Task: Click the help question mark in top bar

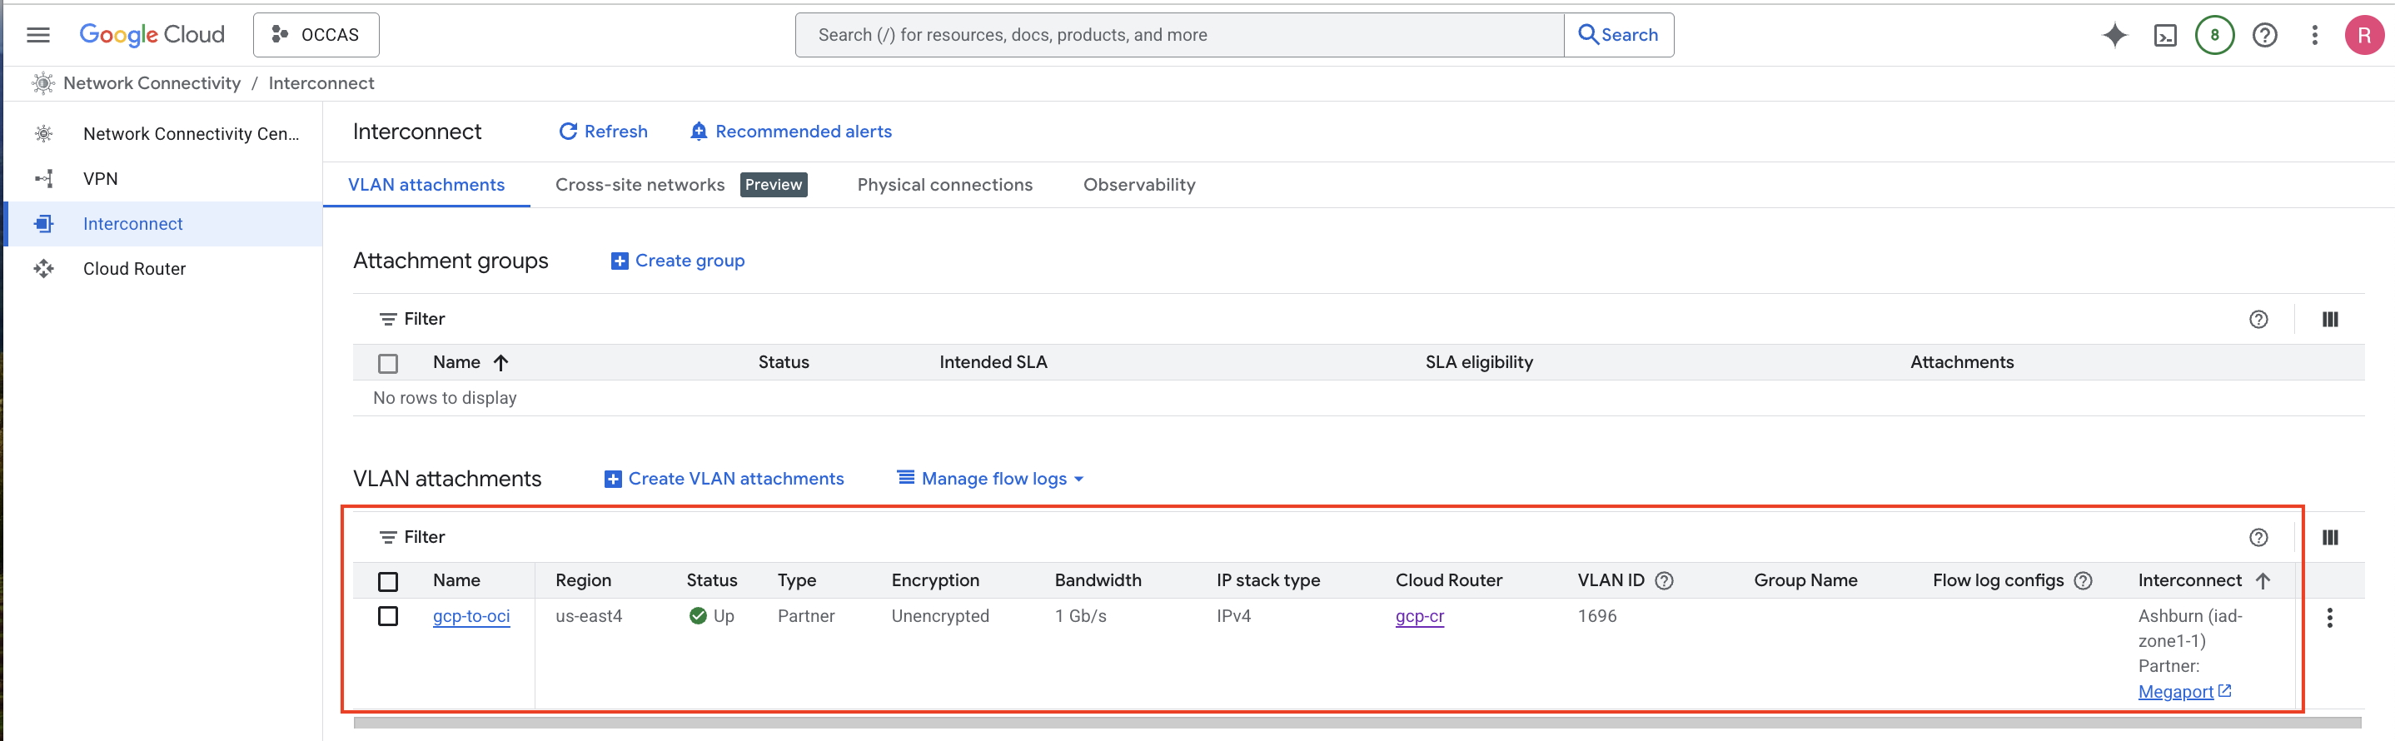Action: (2264, 35)
